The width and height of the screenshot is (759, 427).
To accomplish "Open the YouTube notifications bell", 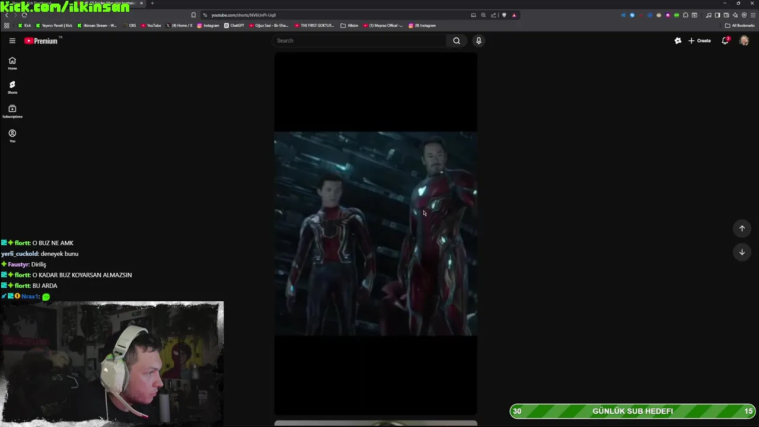I will (x=725, y=40).
